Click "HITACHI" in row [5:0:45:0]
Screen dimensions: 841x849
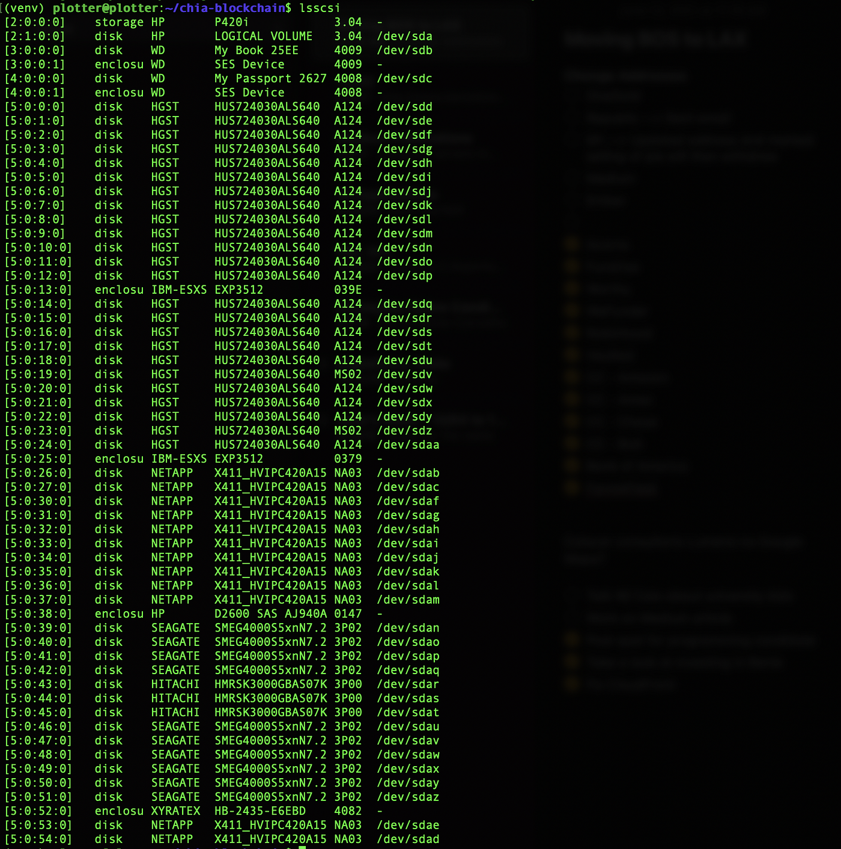[x=175, y=712]
